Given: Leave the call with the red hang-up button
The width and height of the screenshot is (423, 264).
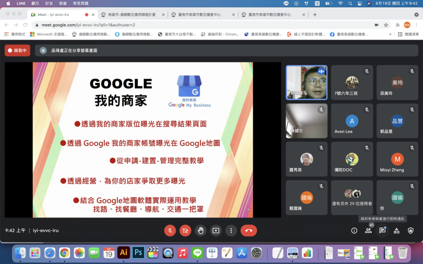Looking at the screenshot, I should click(249, 231).
